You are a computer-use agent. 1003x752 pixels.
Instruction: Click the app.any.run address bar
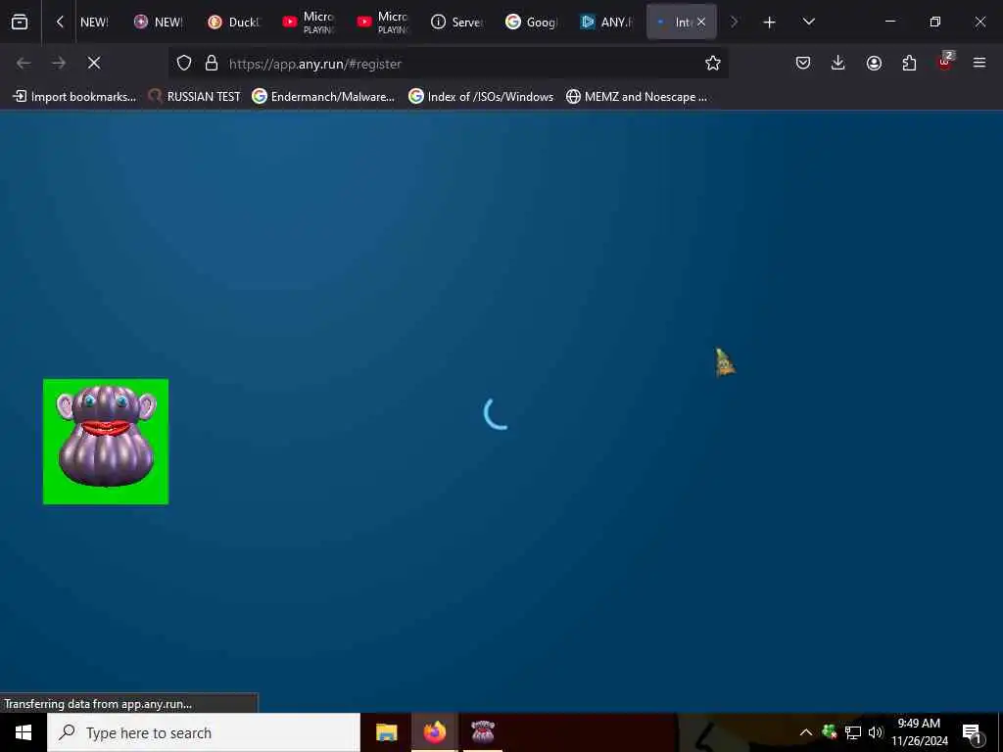tap(448, 64)
